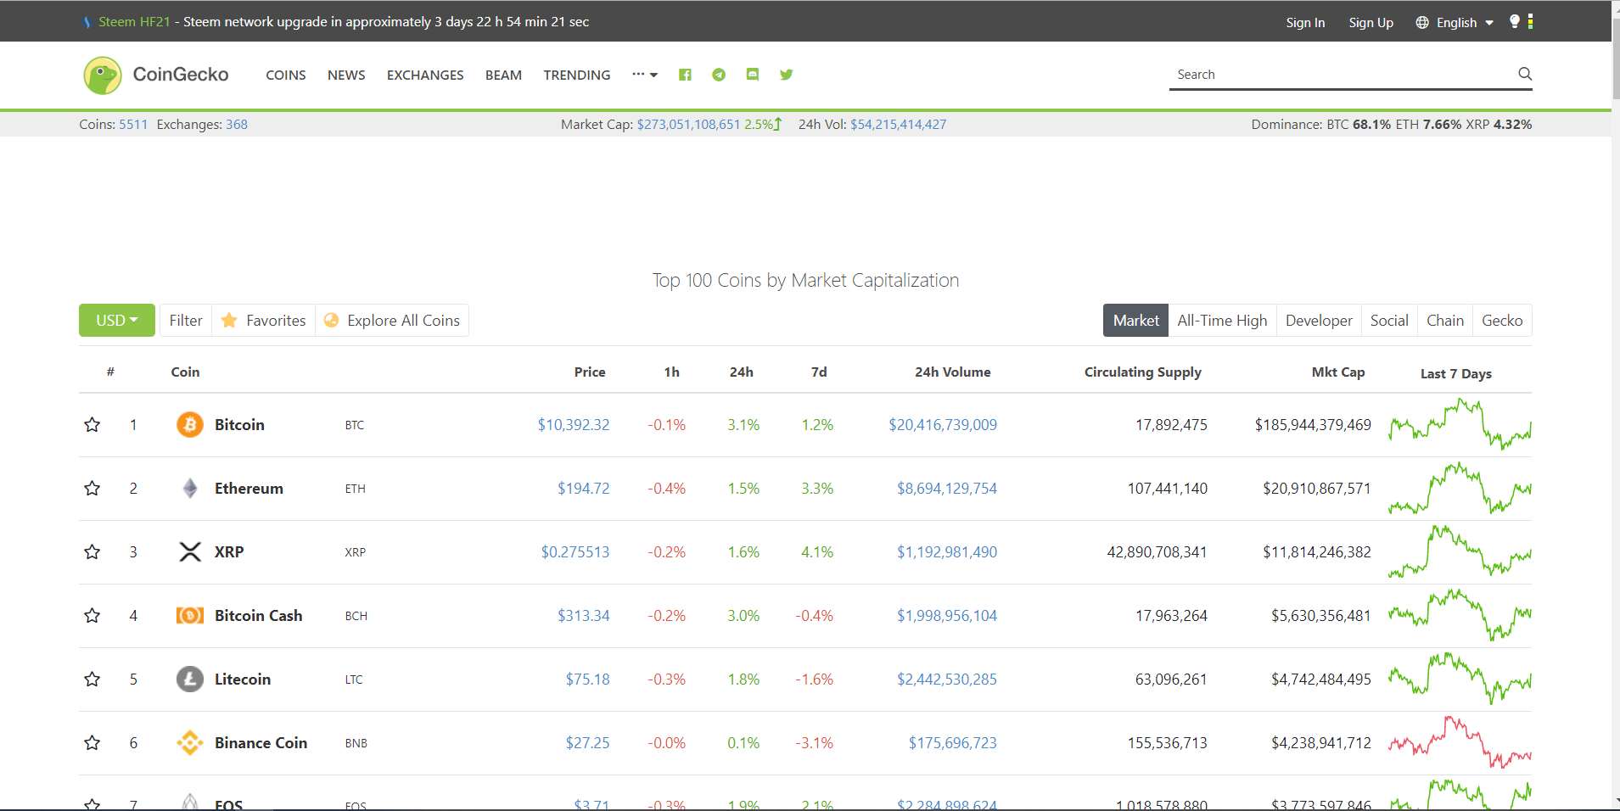Open the Steem HF21 announcement link
This screenshot has height=811, width=1620.
(x=134, y=22)
